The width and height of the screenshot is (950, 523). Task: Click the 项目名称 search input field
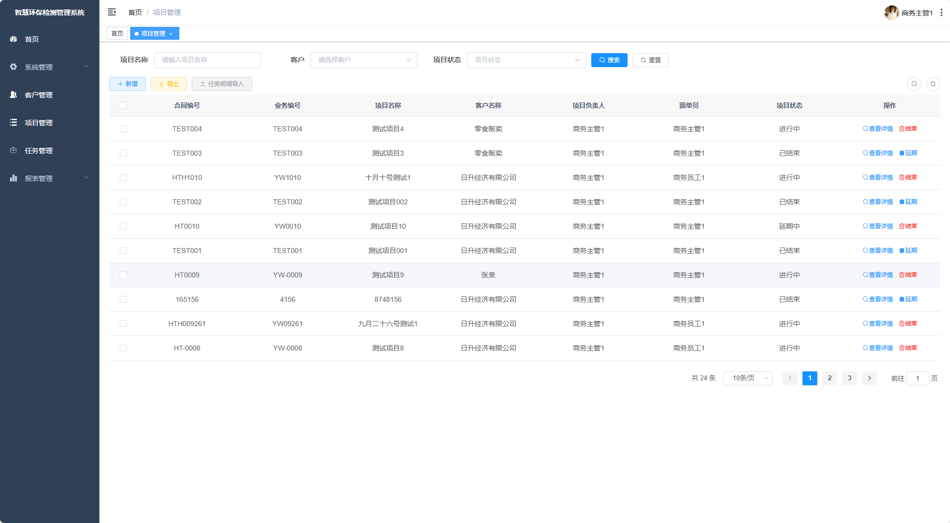tap(207, 60)
